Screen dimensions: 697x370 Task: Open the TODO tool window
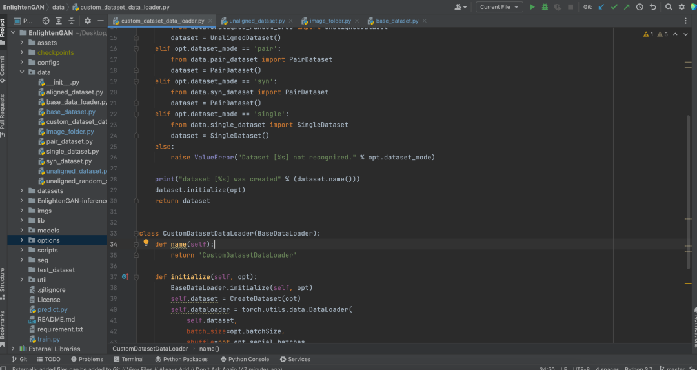click(x=48, y=359)
